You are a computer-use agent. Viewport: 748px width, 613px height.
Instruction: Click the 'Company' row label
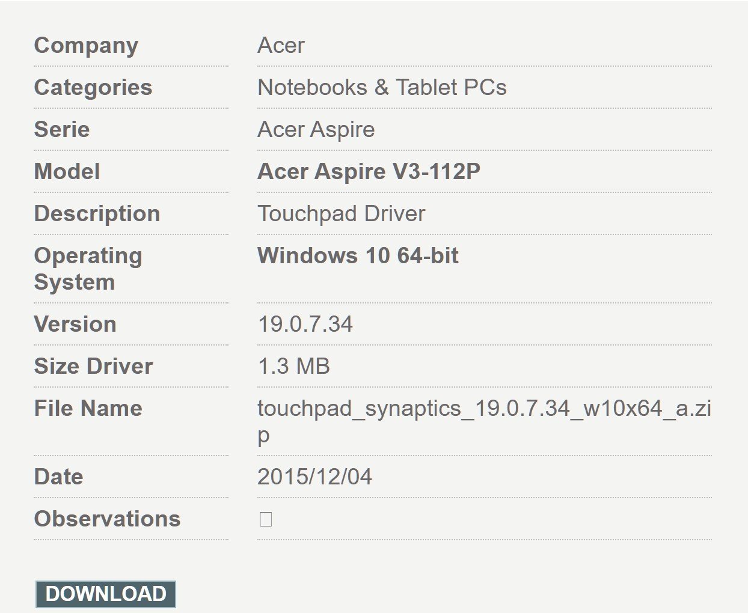click(87, 45)
